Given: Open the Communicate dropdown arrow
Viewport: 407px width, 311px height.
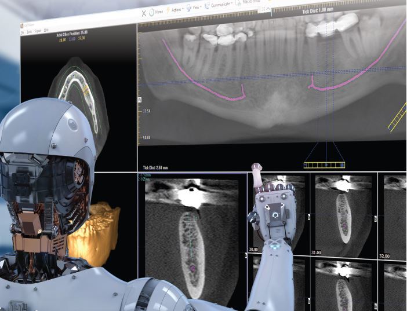Looking at the screenshot, I should (x=231, y=3).
